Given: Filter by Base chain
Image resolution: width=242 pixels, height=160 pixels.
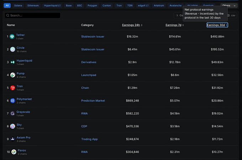Looking at the screenshot, I should (69, 6).
